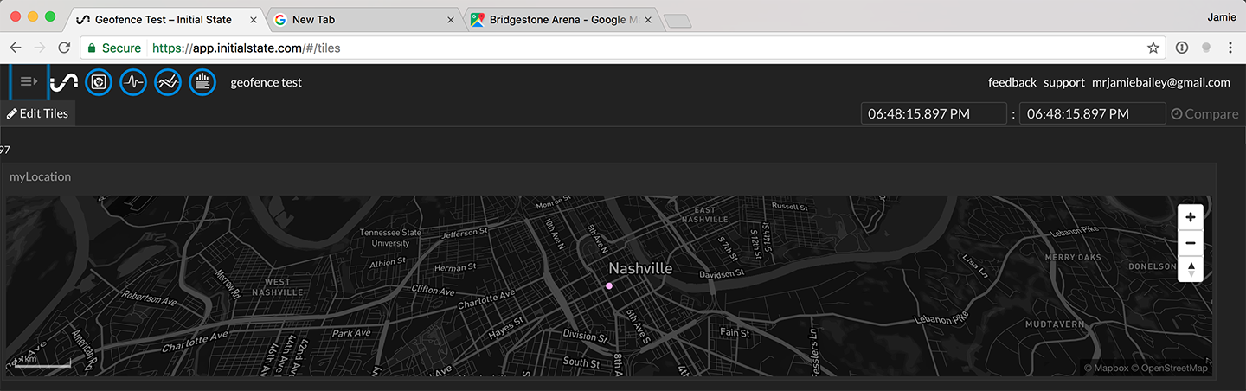Click the end time field

click(1092, 113)
